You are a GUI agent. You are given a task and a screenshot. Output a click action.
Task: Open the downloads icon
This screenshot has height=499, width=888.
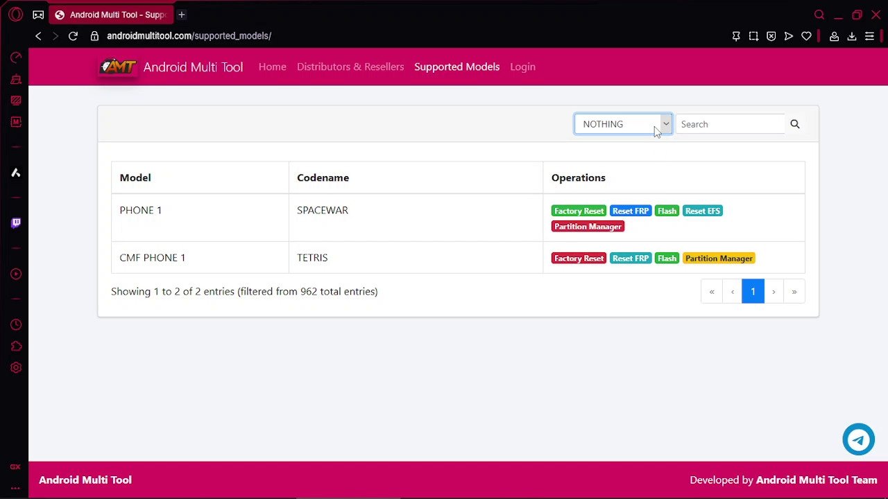click(852, 36)
